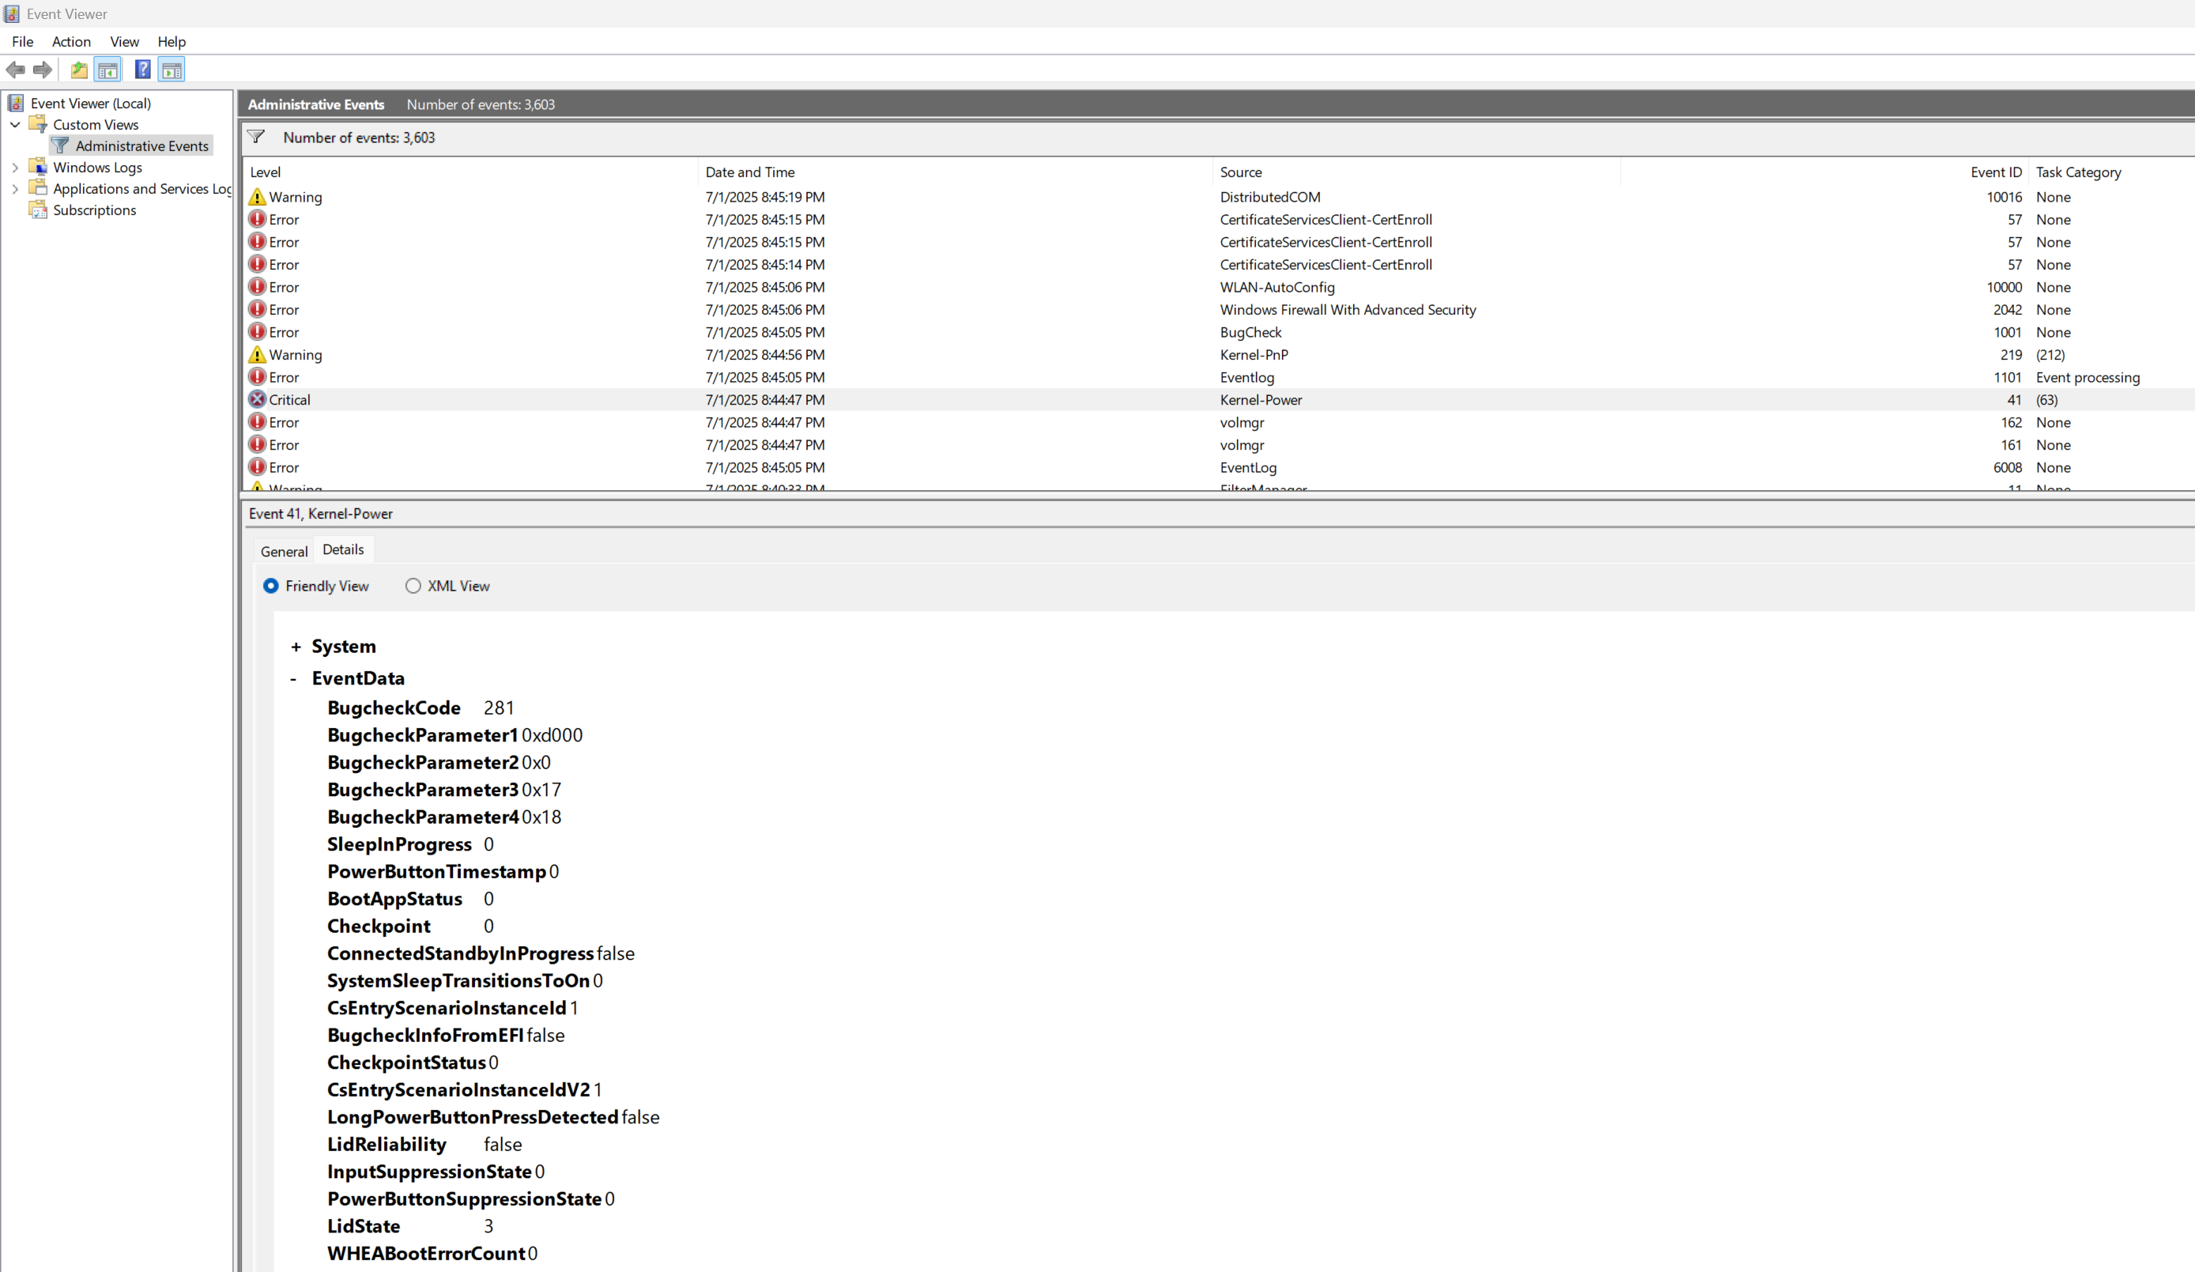
Task: Sort by the Level column header
Action: pos(470,172)
